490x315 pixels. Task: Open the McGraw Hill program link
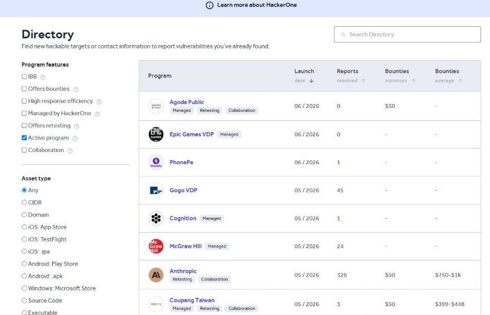click(185, 247)
